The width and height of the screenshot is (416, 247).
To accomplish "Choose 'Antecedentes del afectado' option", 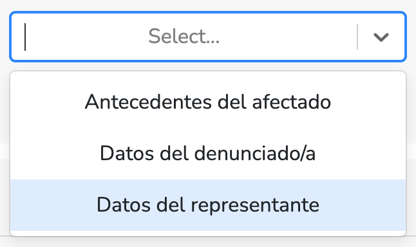I will tap(208, 102).
